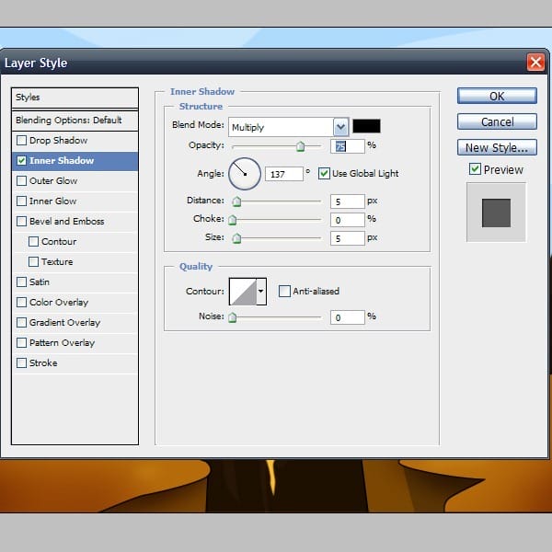Click the Cancel button
The width and height of the screenshot is (552, 552).
coord(497,121)
